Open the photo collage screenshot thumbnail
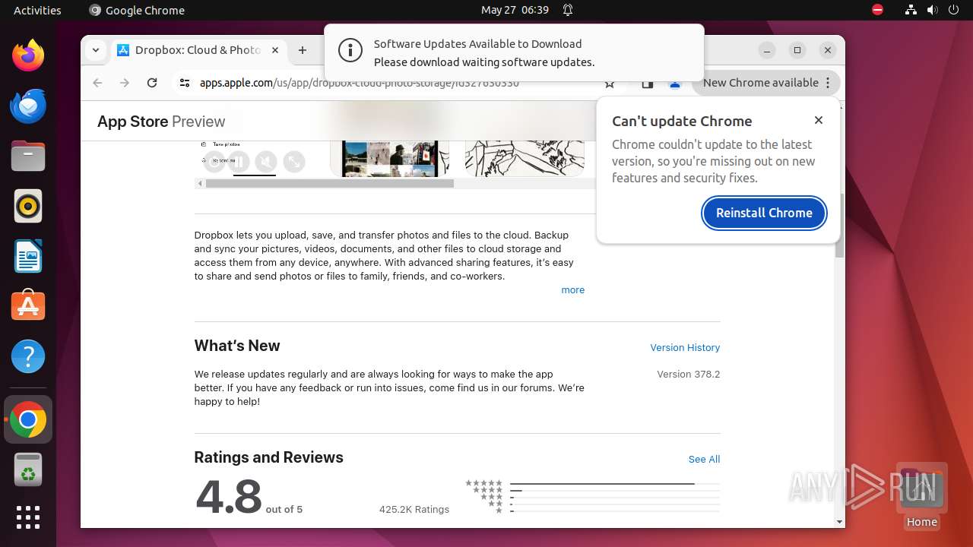This screenshot has height=547, width=973. point(389,159)
